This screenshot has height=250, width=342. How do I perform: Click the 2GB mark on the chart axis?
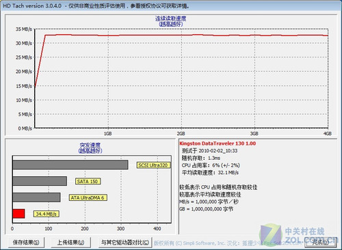(x=181, y=133)
